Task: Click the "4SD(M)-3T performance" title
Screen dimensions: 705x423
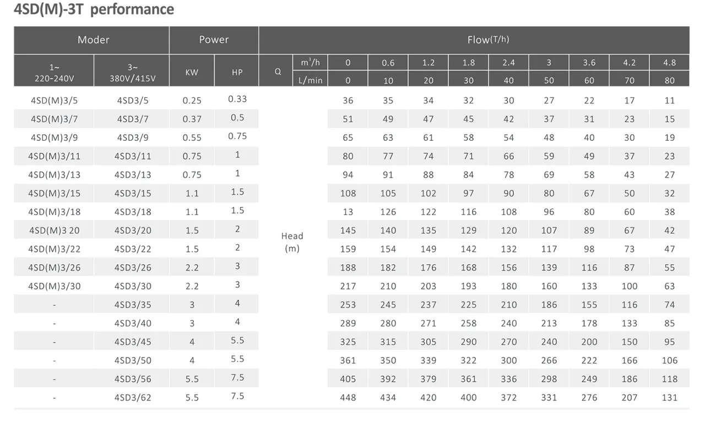Action: tap(94, 9)
